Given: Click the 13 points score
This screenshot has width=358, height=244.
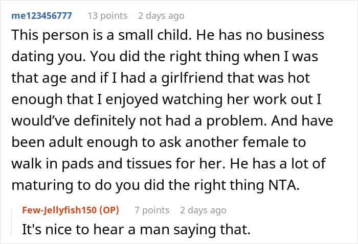Looking at the screenshot, I should (x=107, y=16).
